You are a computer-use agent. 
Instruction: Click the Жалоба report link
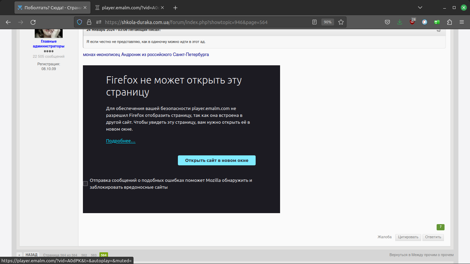point(385,237)
